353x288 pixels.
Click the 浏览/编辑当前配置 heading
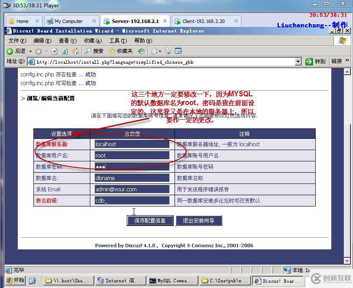coord(51,98)
